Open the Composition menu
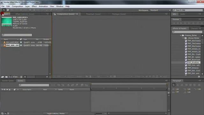 point(18,6)
